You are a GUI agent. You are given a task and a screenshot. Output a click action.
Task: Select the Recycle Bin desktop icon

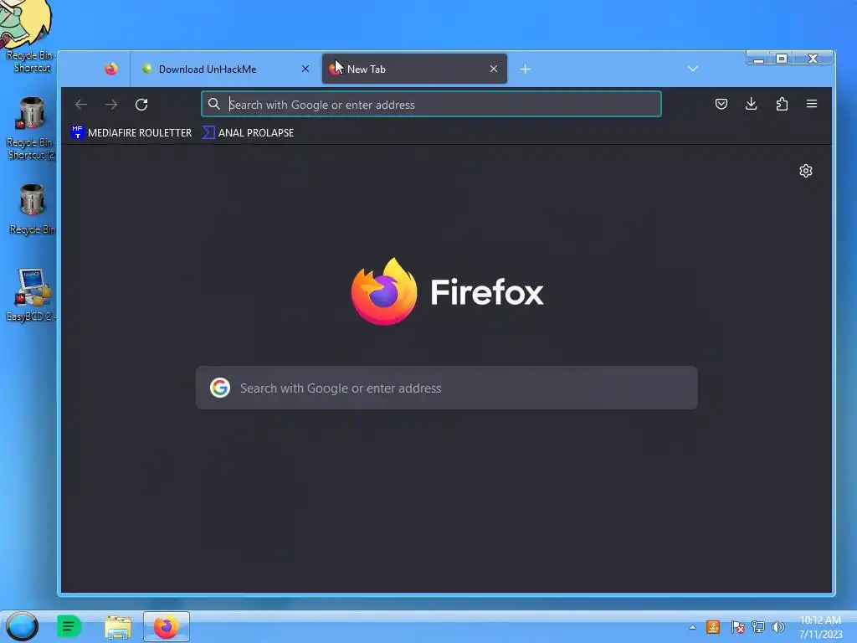coord(32,208)
